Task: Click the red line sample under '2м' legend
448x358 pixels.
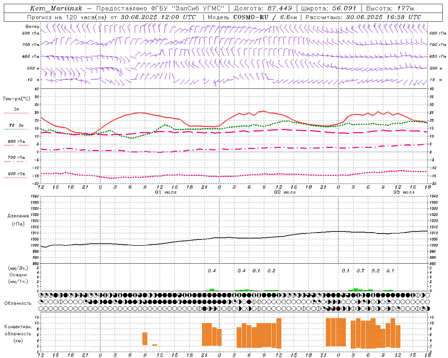Action: tap(16, 113)
